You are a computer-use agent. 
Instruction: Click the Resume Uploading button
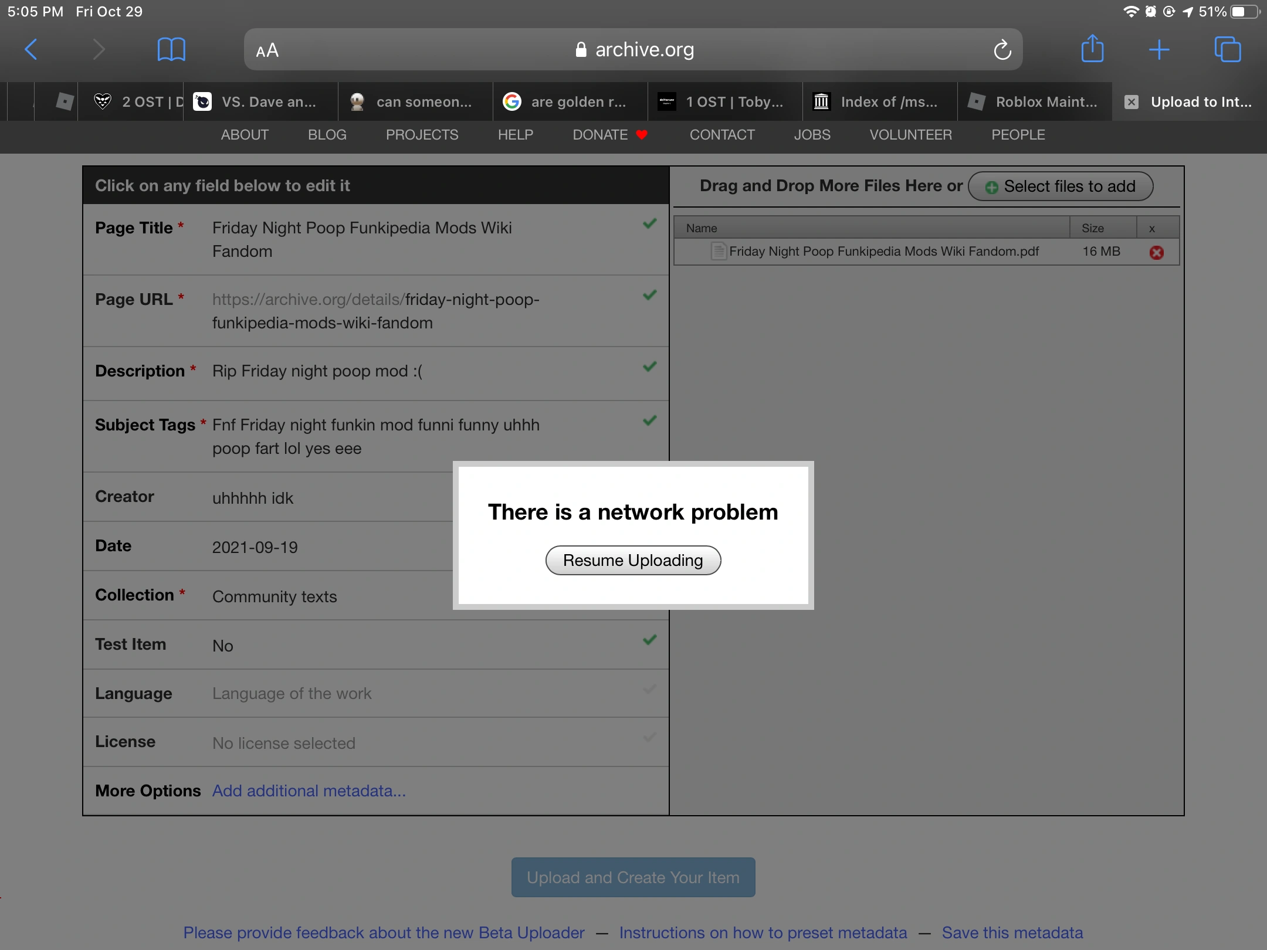(x=633, y=561)
